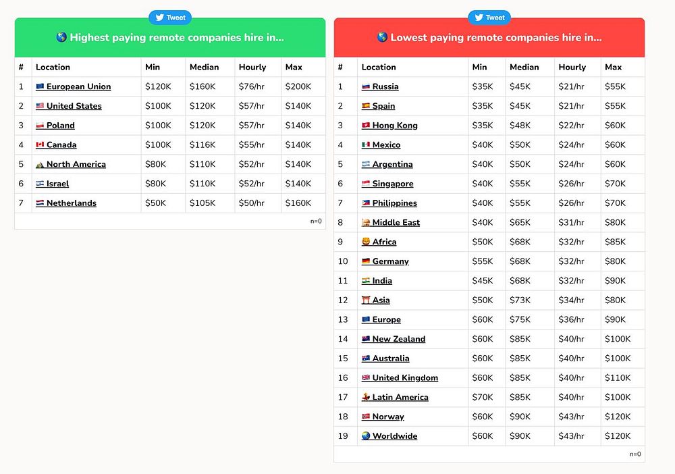Viewport: 675px width, 474px height.
Task: Click the Canada flag icon
Action: tap(40, 145)
